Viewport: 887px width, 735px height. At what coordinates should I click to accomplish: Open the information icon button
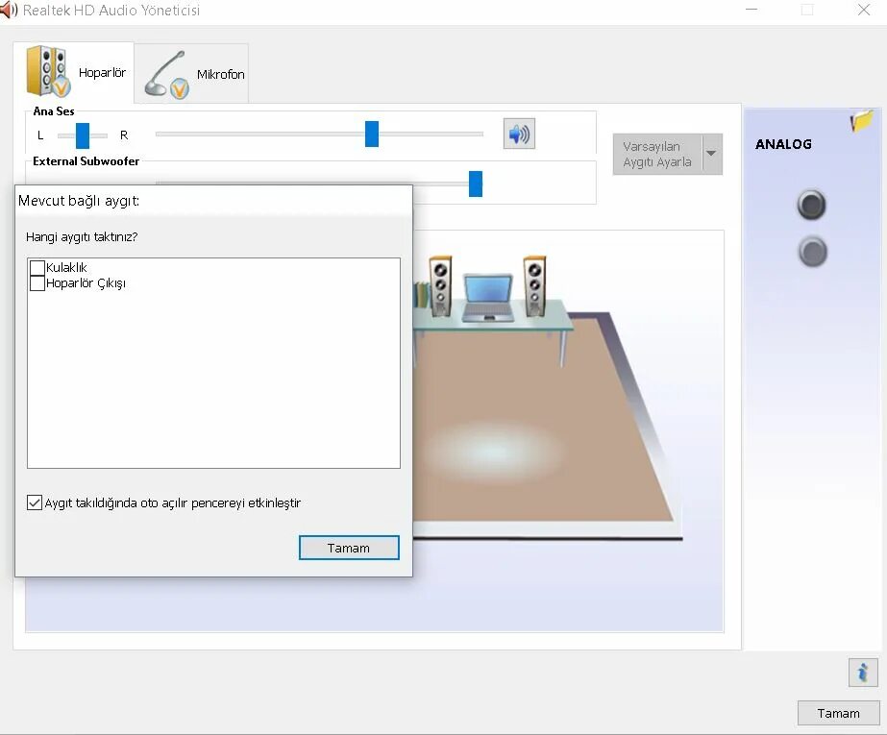(863, 673)
